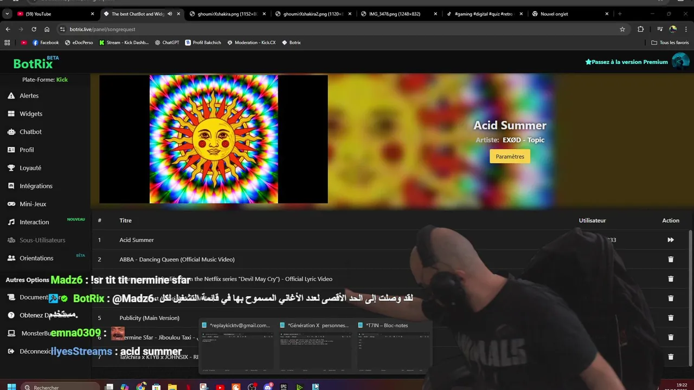
Task: Open Chrome apps grid in bookmarks bar
Action: click(x=7, y=42)
